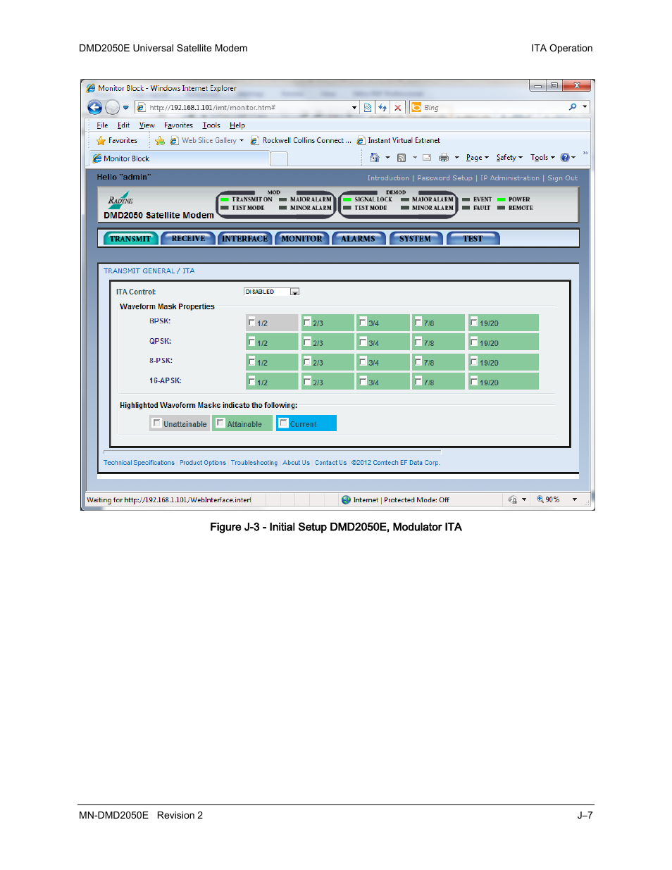Viewport: 672px width, 870px height.
Task: Switch to the SYSTEM tab
Action: click(416, 239)
